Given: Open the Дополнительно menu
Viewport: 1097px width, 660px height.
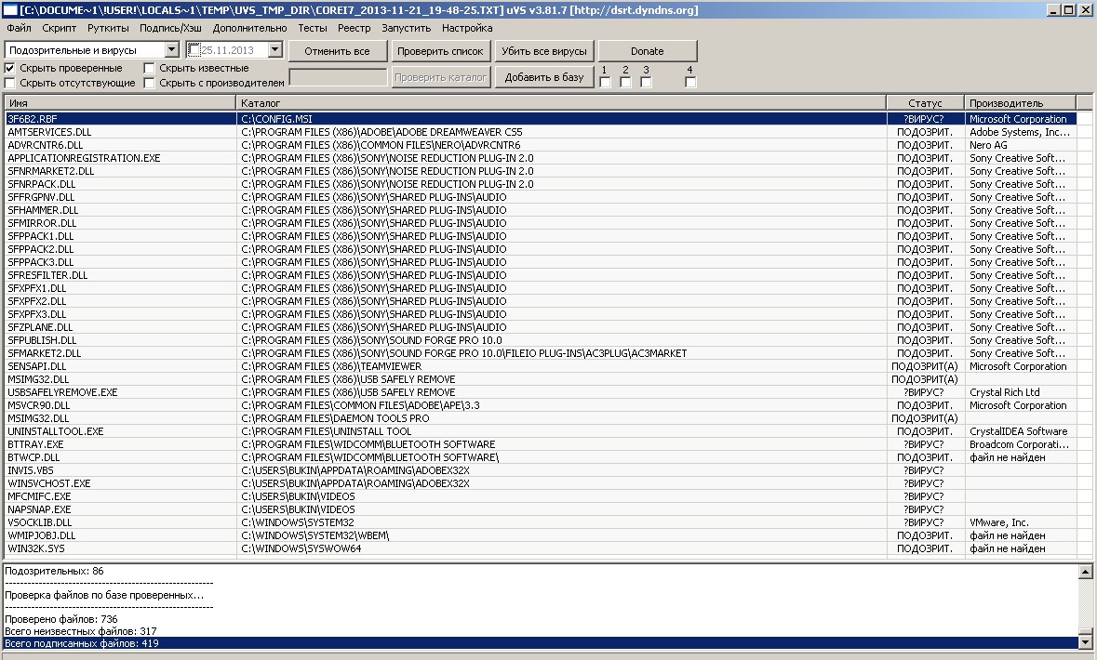Looking at the screenshot, I should 249,28.
